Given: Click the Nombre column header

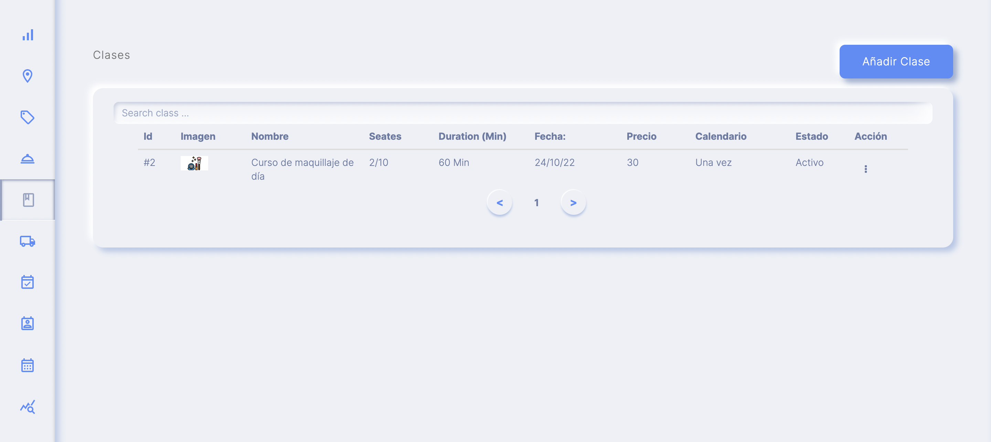Looking at the screenshot, I should click(x=270, y=136).
